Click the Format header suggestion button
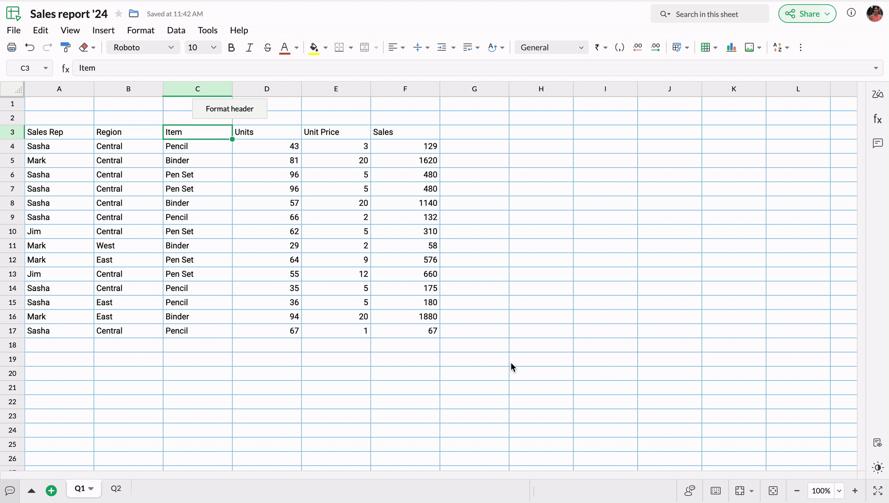The width and height of the screenshot is (889, 503). (230, 109)
